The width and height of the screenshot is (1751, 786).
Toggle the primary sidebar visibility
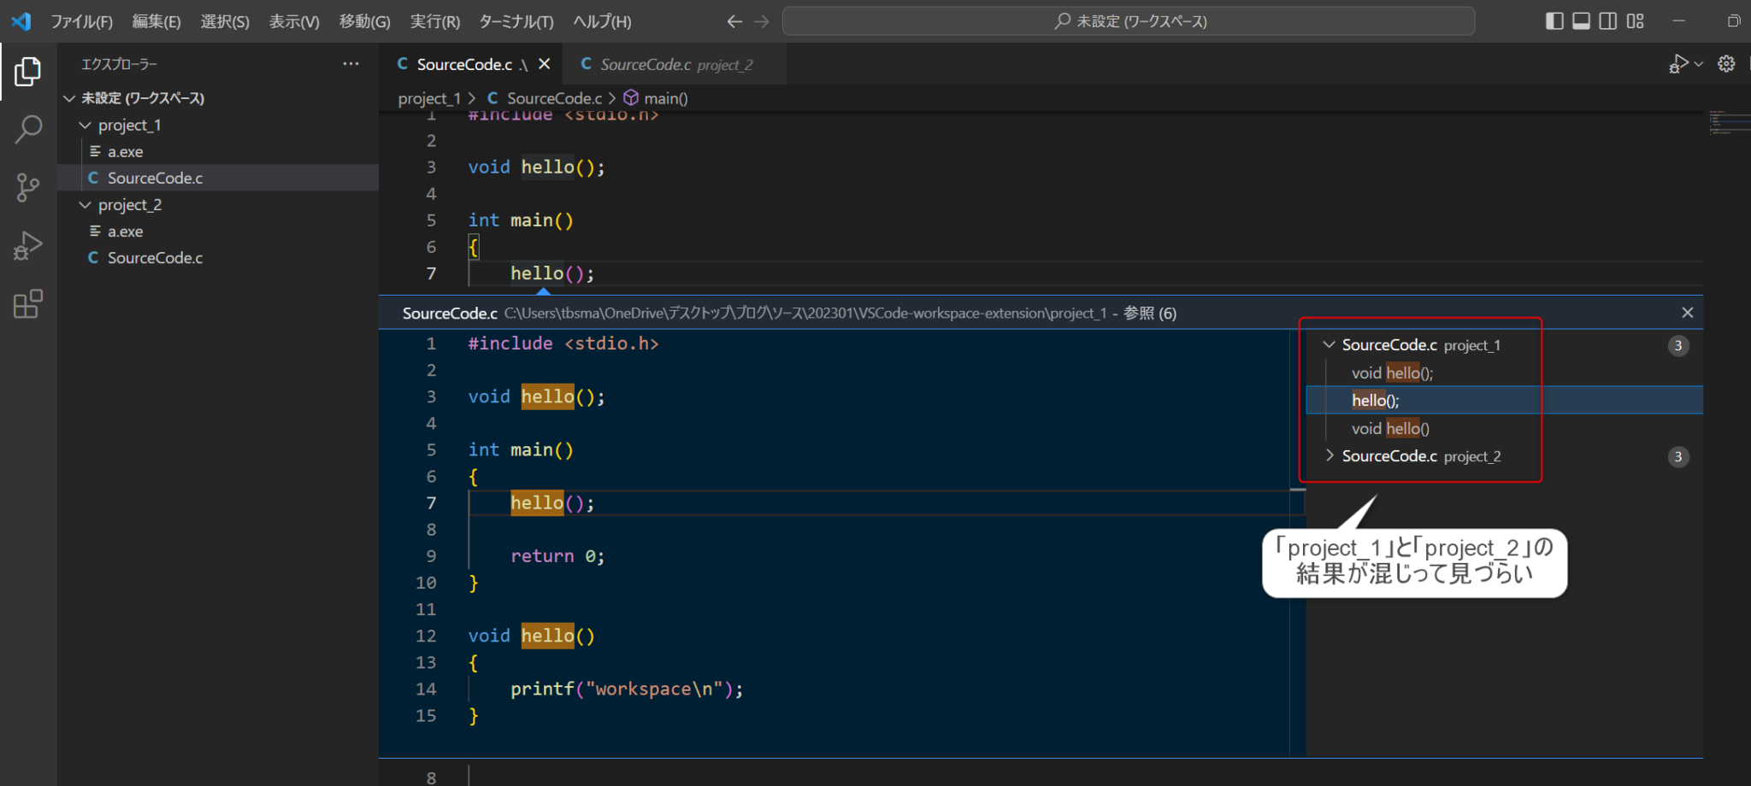[1553, 21]
